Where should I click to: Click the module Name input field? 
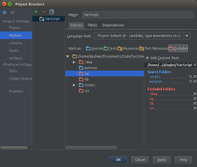(137, 15)
